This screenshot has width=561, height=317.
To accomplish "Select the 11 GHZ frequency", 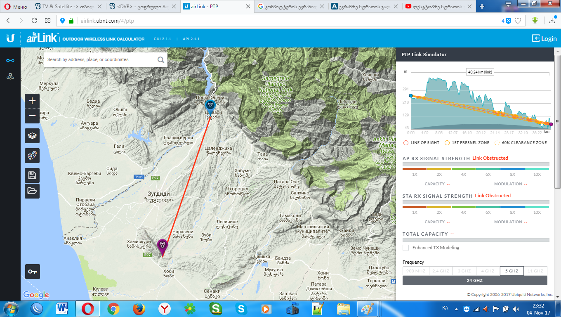I will pos(535,271).
